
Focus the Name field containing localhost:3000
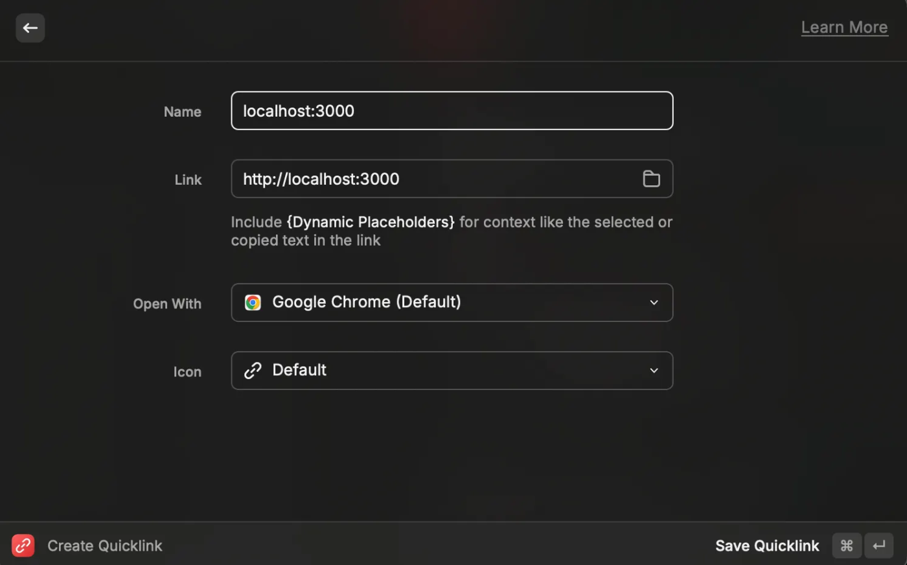[x=452, y=111]
